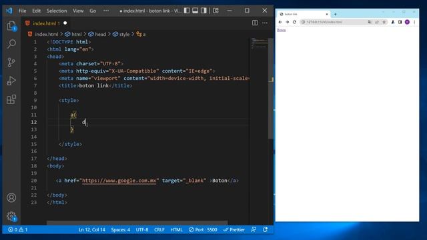Open errors and warnings in status bar

tap(18, 229)
